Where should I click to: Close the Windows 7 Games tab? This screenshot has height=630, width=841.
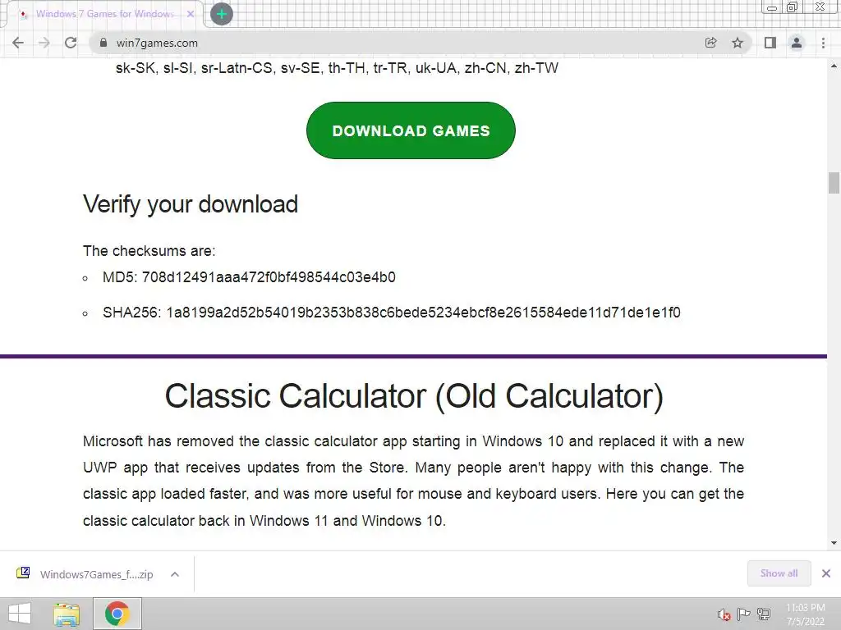[x=191, y=14]
